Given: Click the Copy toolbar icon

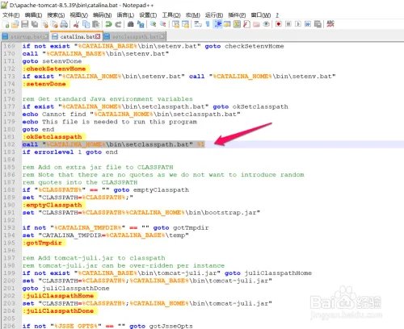Looking at the screenshot, I should pyautogui.click(x=86, y=24).
